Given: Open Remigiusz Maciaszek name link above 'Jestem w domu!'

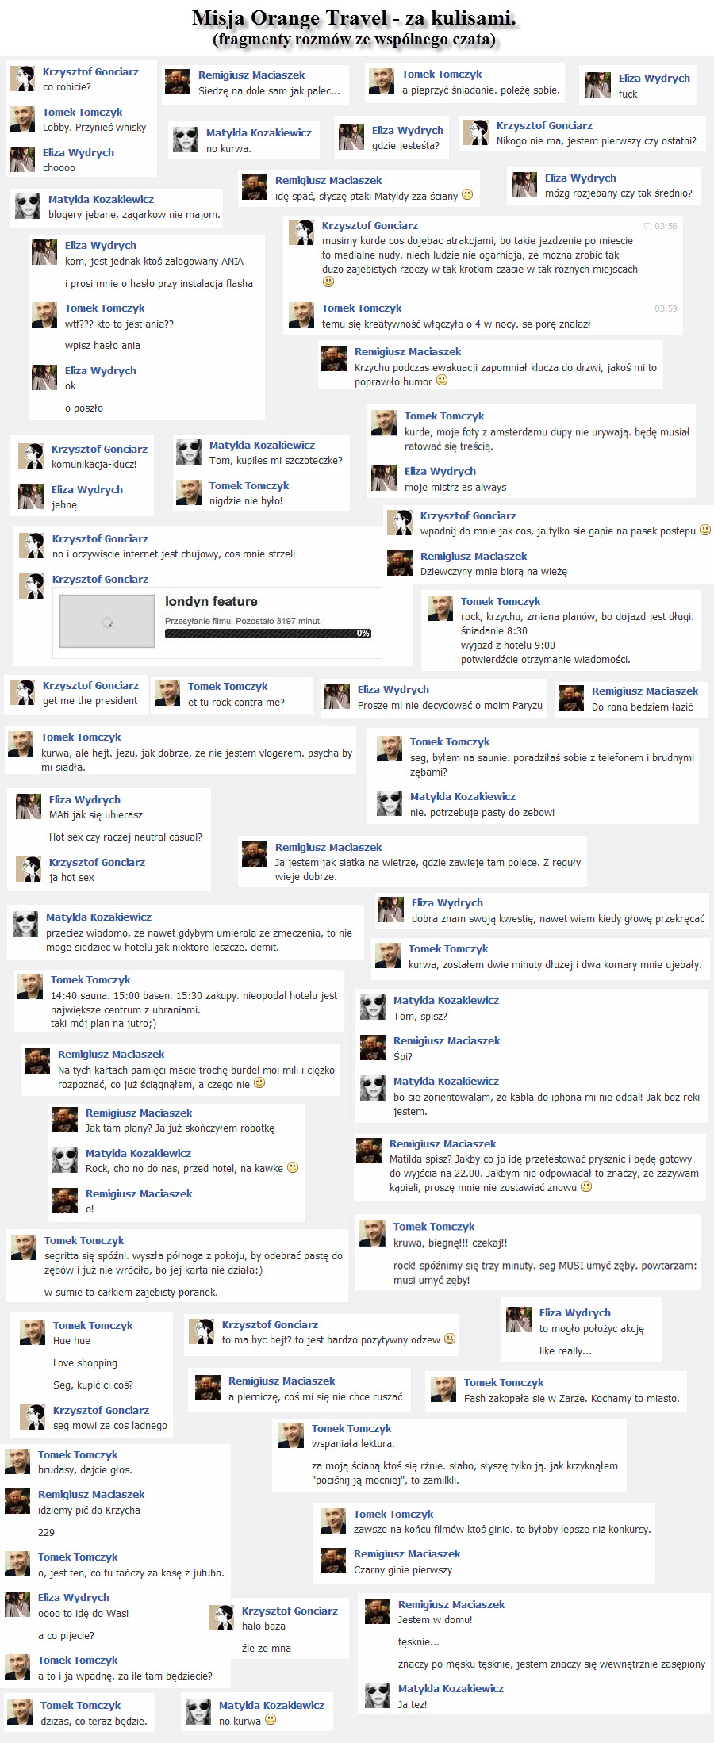Looking at the screenshot, I should pyautogui.click(x=451, y=1604).
